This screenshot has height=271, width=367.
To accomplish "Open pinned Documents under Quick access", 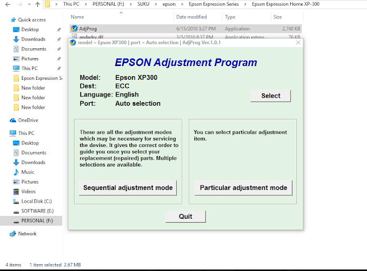I will coord(34,49).
